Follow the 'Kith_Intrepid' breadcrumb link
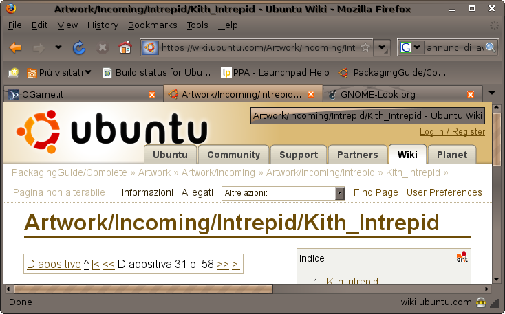505x314 pixels. tap(413, 172)
